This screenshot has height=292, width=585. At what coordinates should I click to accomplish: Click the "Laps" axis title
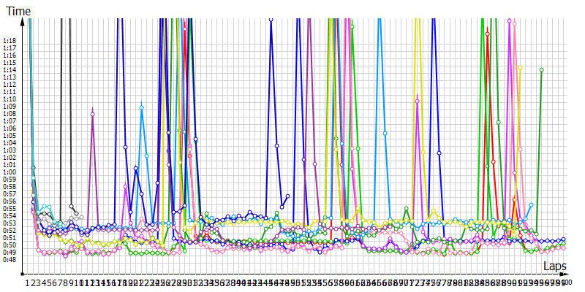point(555,267)
